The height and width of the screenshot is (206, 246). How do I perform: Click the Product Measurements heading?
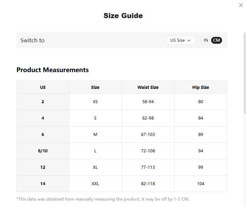click(x=52, y=70)
